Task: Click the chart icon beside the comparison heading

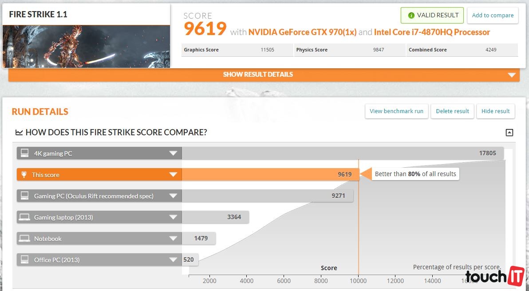Action: pos(19,132)
